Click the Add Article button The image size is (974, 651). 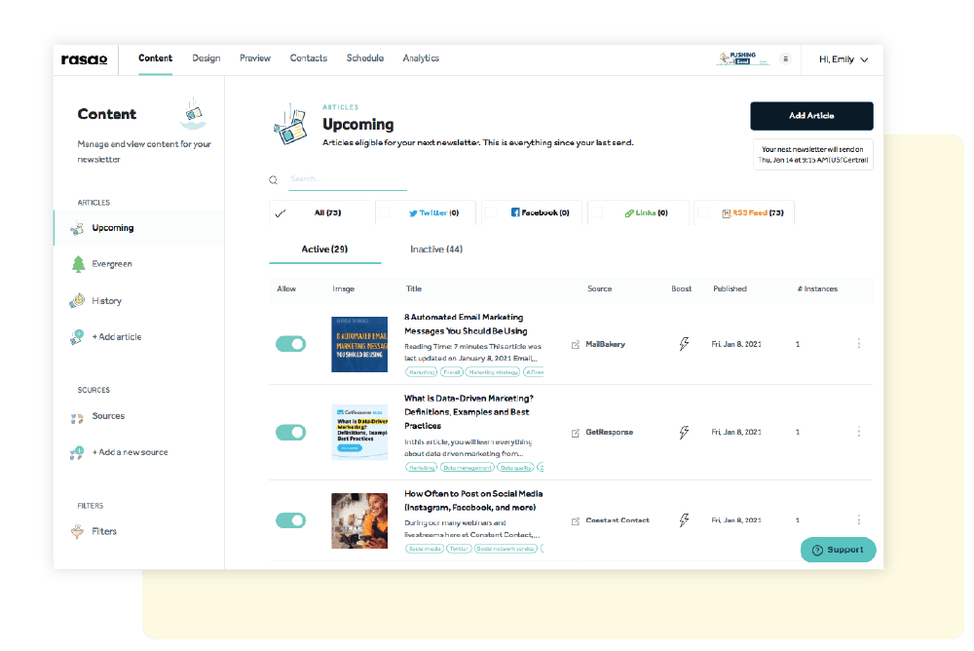812,116
